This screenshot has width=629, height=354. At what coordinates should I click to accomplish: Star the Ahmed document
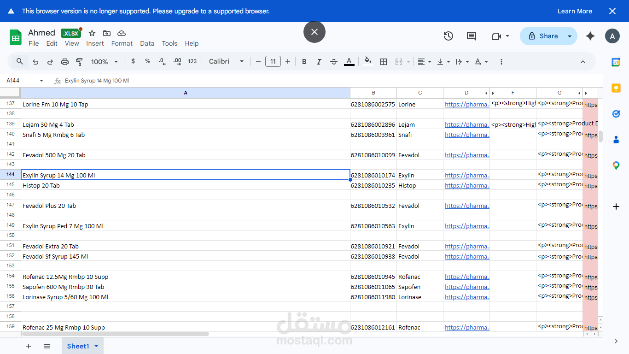coord(92,33)
